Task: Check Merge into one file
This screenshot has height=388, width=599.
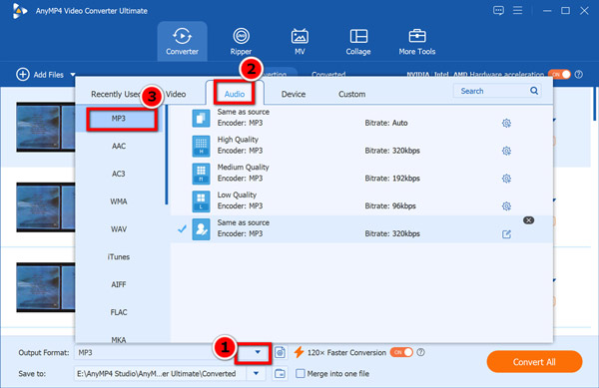Action: pos(300,373)
